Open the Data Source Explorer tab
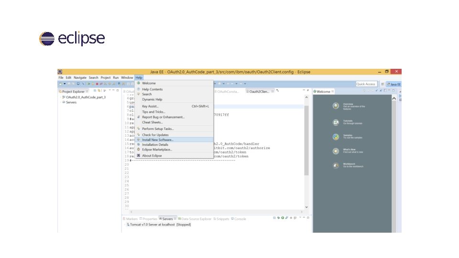459x258 pixels. (x=195, y=219)
